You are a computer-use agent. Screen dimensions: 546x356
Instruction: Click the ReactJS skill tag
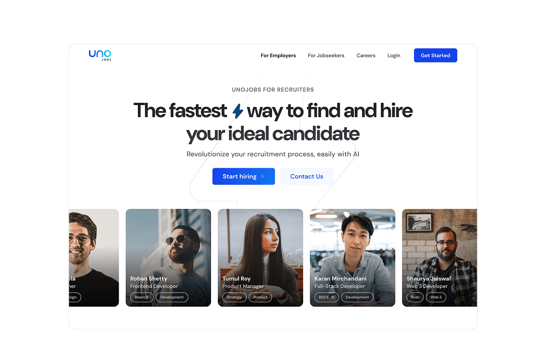tap(142, 297)
